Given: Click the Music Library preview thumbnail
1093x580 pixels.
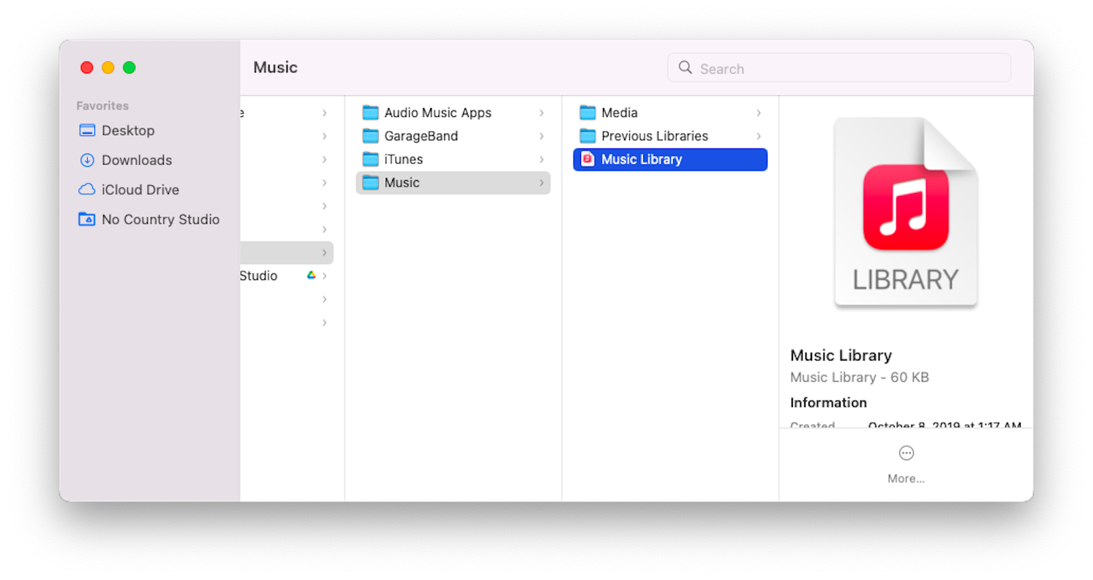Looking at the screenshot, I should click(x=905, y=212).
